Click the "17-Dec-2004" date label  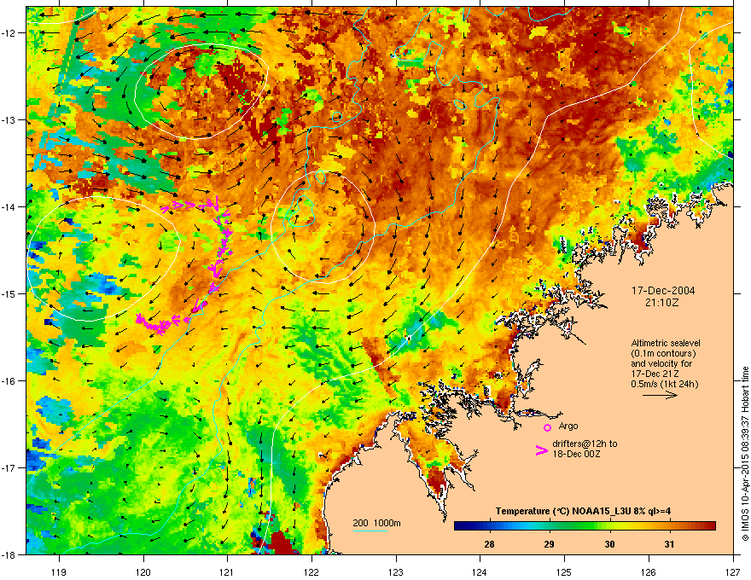pos(663,291)
